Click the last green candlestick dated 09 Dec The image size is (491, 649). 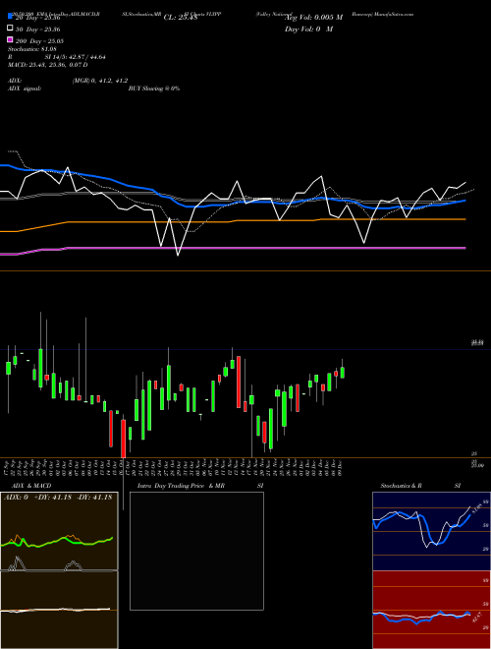pos(342,373)
